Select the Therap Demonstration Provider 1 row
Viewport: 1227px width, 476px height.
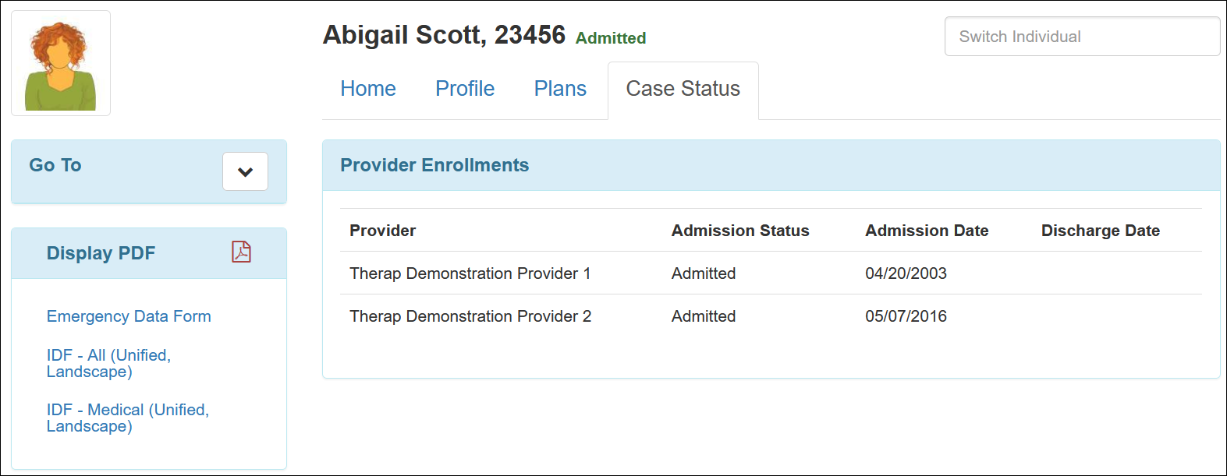tap(470, 273)
